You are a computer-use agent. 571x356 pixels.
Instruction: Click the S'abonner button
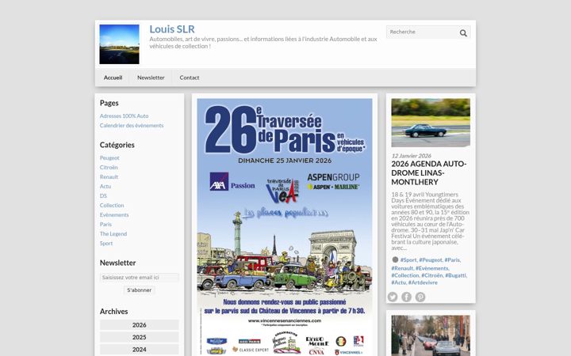[x=139, y=290]
